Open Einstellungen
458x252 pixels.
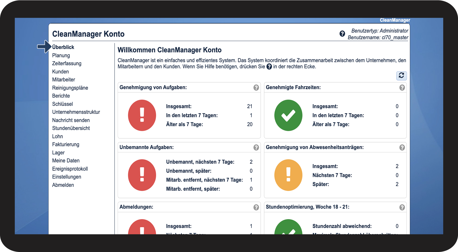[67, 177]
